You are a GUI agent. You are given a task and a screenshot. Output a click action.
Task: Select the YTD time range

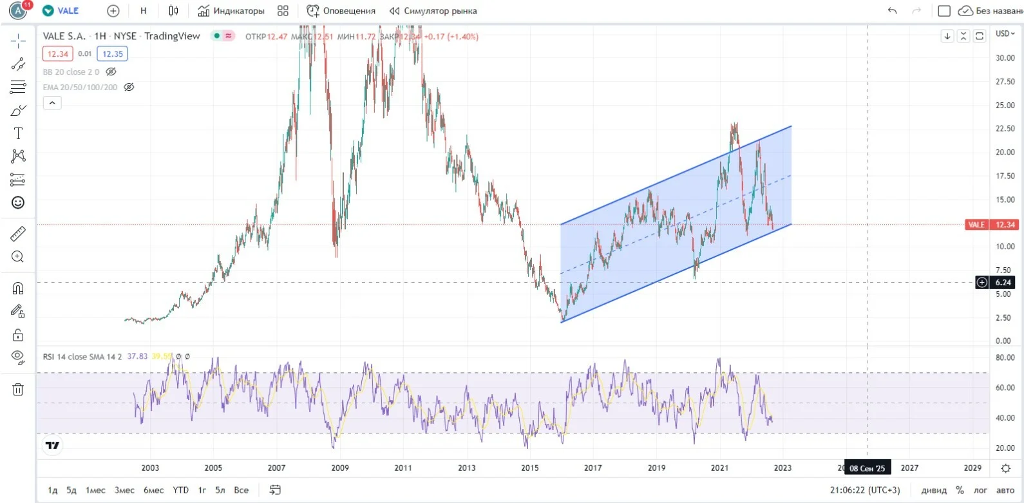pos(181,490)
